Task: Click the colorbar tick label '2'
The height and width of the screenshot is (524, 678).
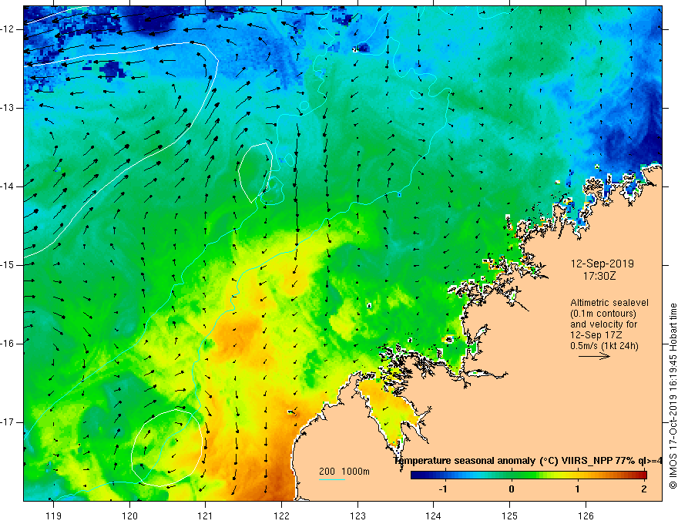Action: 644,489
